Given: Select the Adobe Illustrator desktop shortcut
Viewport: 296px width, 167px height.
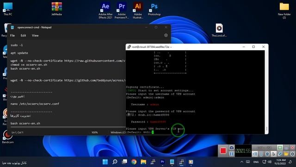Looking at the screenshot, I should click(138, 11).
